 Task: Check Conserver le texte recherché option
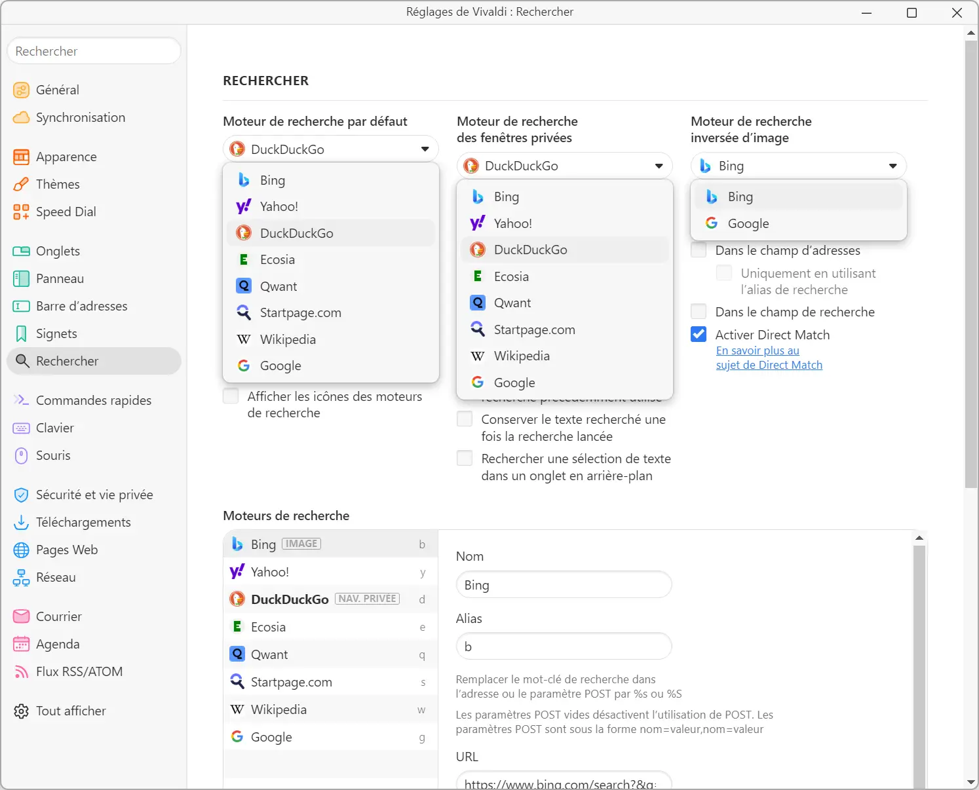(465, 419)
